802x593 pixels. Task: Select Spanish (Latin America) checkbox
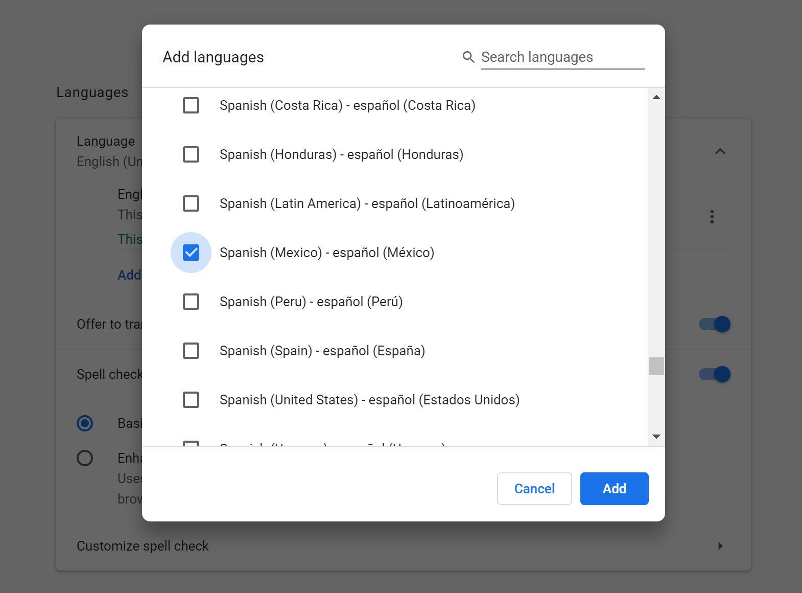(191, 203)
